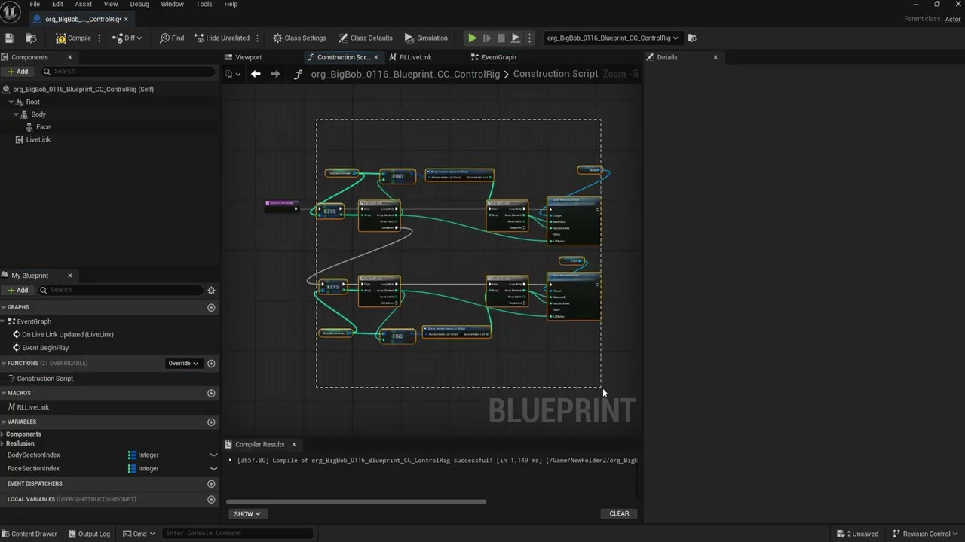Open Class Settings
965x542 pixels.
(x=299, y=38)
